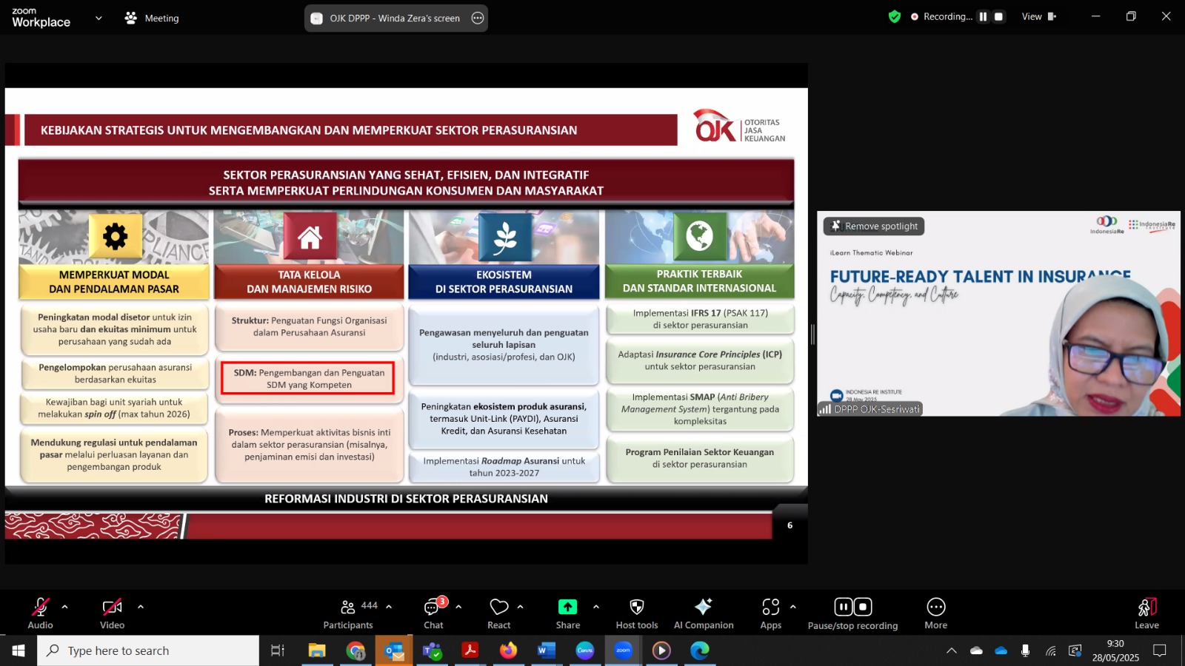Expand Zoom Workplace dropdown chevron
Screen dimensions: 1185x666
pyautogui.click(x=99, y=18)
